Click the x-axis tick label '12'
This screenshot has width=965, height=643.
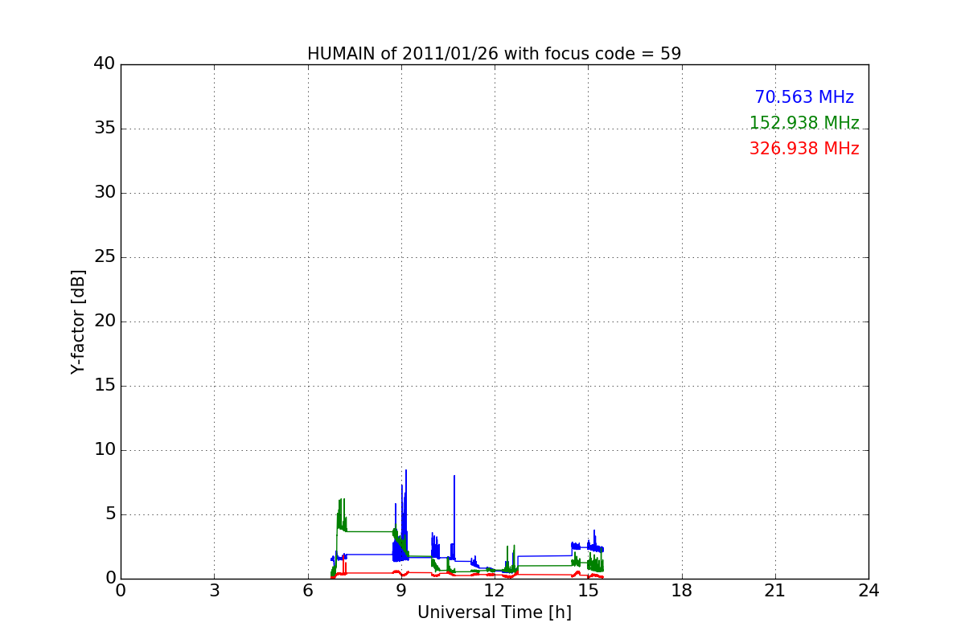[495, 590]
